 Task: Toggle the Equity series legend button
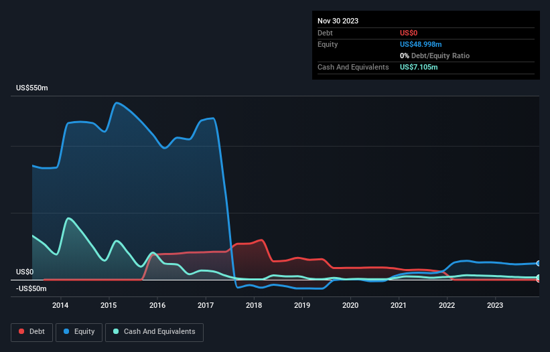pos(79,332)
